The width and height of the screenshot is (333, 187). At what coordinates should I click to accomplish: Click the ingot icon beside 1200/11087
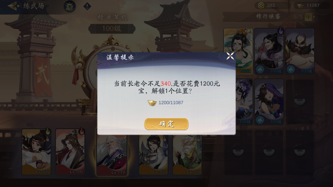[152, 103]
